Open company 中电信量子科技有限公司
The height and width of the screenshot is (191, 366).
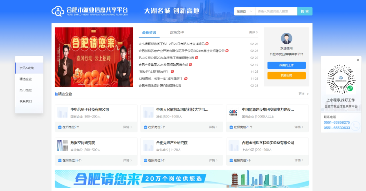tap(90, 109)
